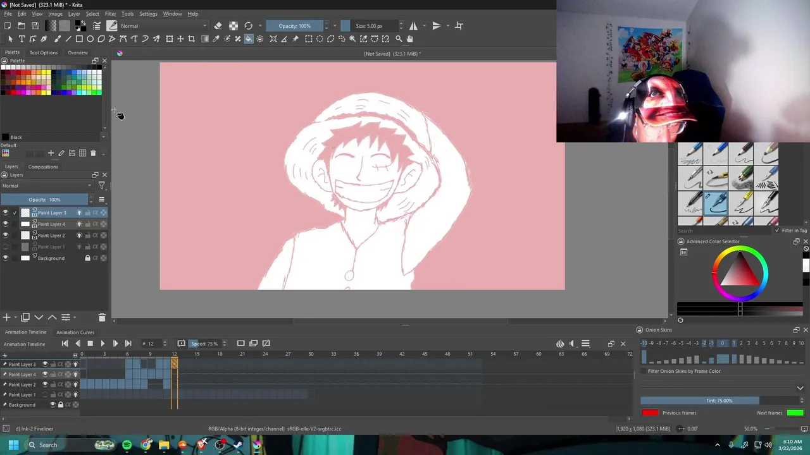Toggle Filter in Tag checkbox
Image resolution: width=810 pixels, height=455 pixels.
[777, 231]
